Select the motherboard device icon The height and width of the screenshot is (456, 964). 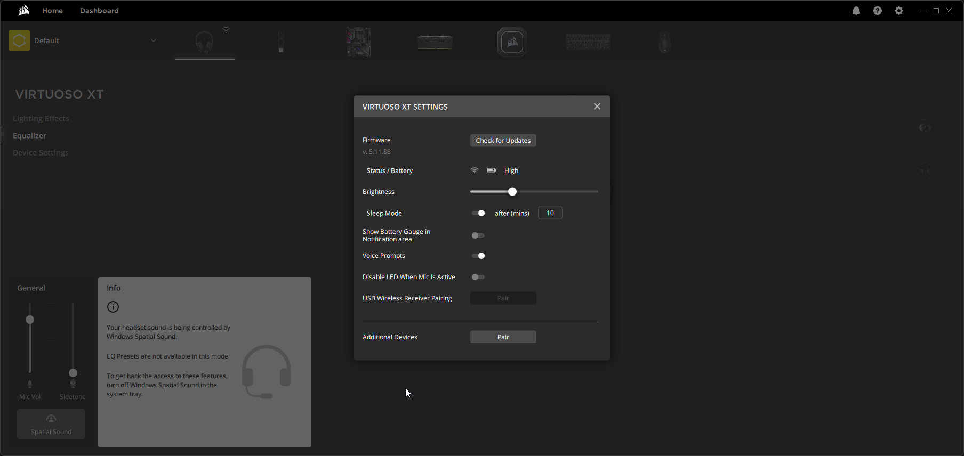click(358, 42)
